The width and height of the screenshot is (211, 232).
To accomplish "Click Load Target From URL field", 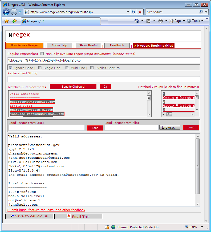I will click(x=47, y=128).
